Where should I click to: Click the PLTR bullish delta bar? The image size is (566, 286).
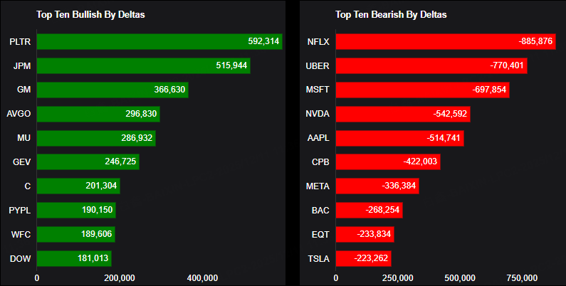[x=159, y=41]
